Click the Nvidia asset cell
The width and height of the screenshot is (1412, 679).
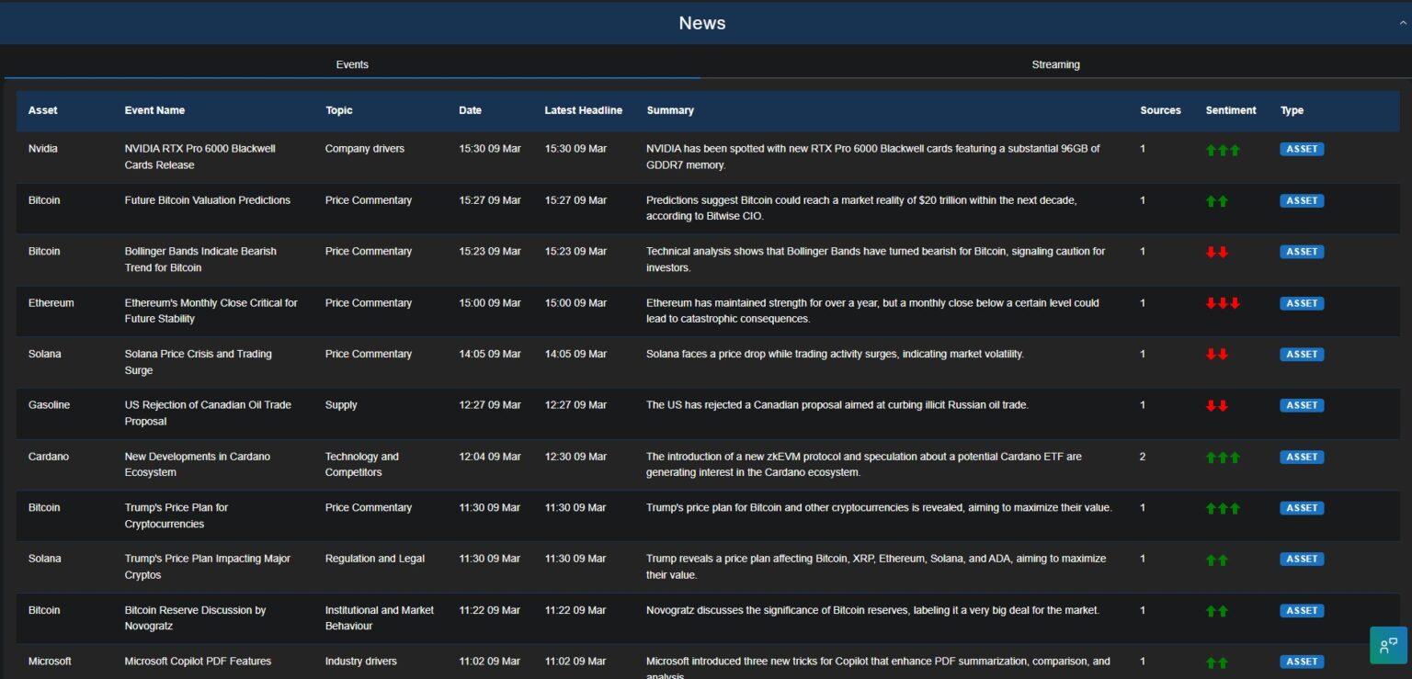43,149
